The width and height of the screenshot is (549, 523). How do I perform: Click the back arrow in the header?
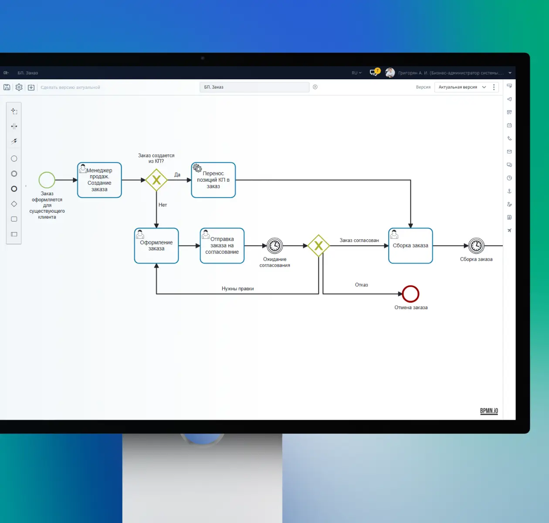(6, 73)
